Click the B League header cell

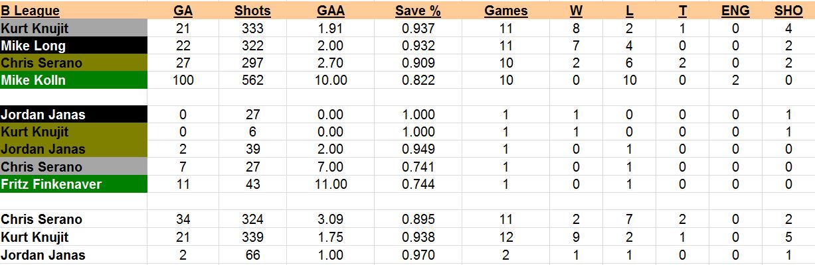pyautogui.click(x=31, y=11)
